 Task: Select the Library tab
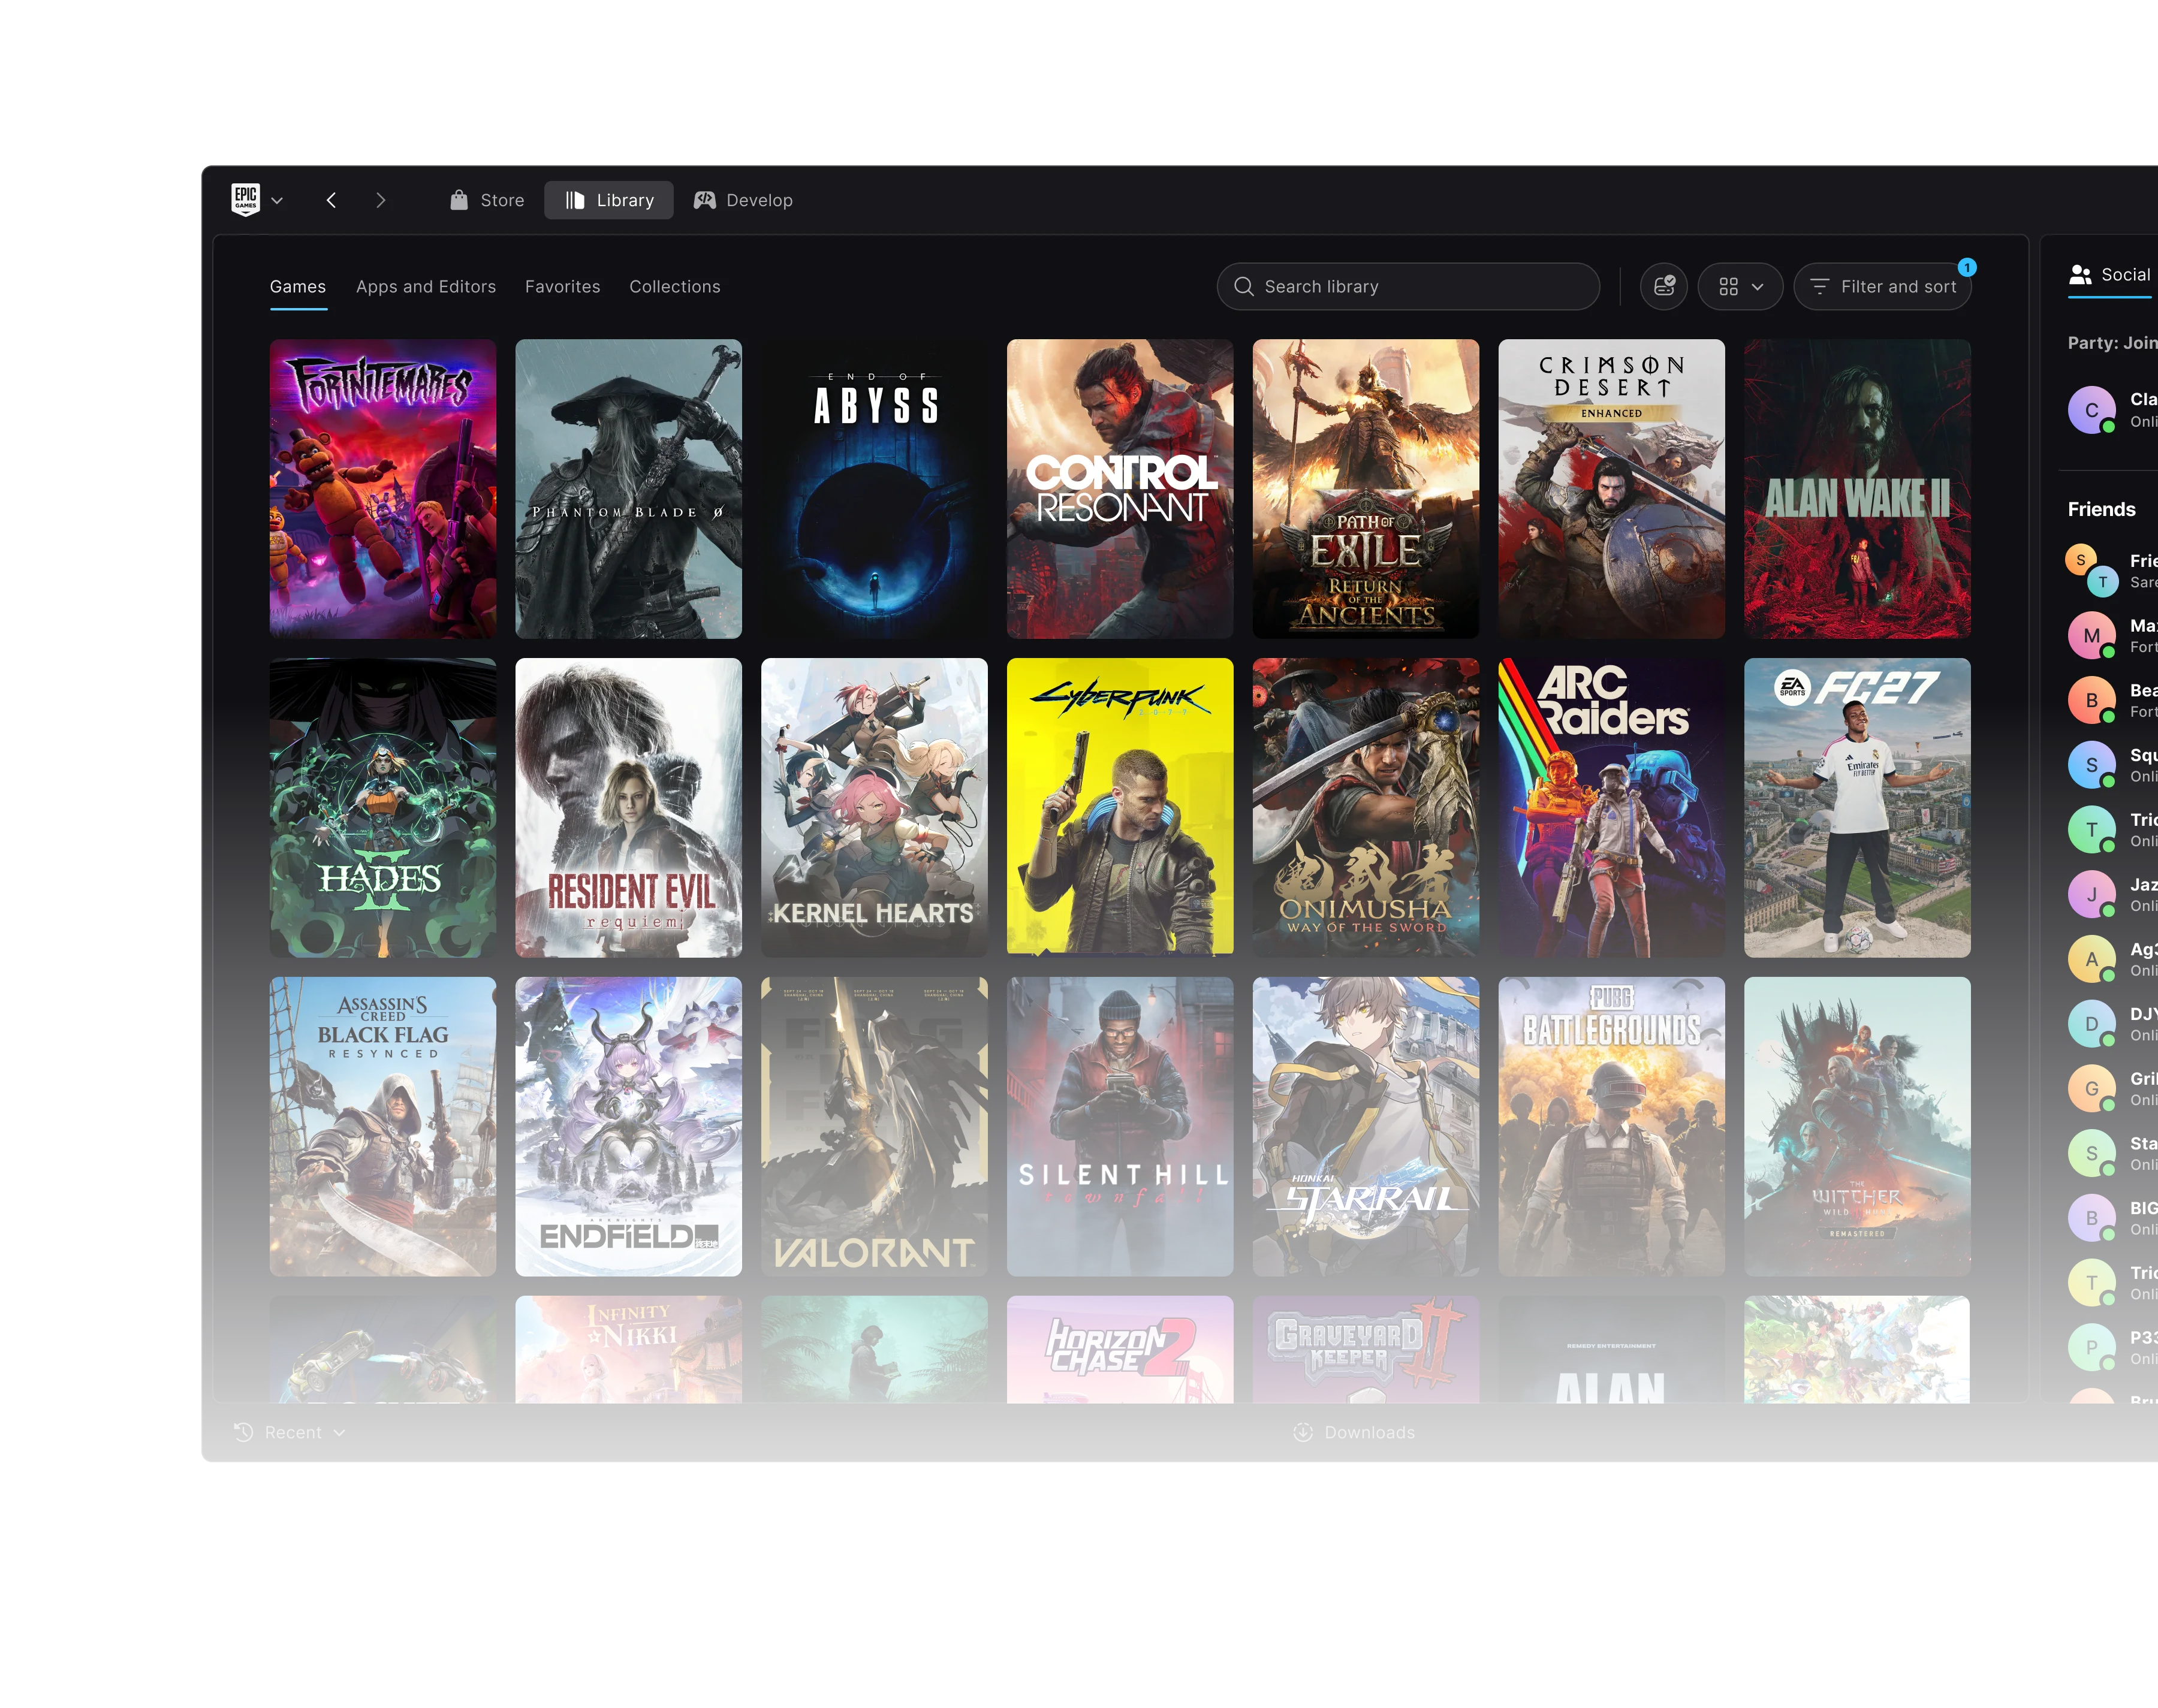point(609,200)
